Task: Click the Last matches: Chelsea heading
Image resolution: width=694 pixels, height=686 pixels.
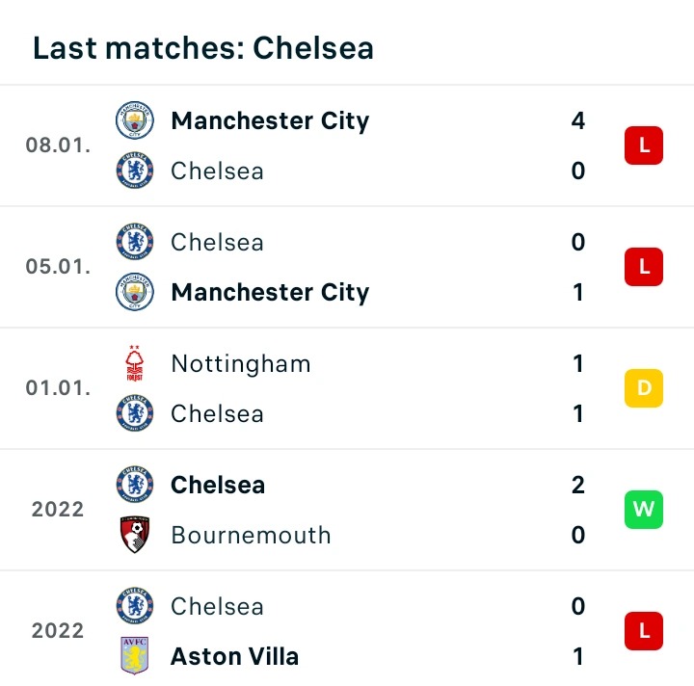Action: [203, 48]
